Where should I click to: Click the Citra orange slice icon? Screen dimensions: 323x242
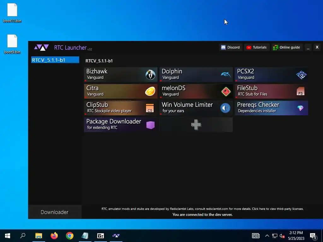[150, 91]
